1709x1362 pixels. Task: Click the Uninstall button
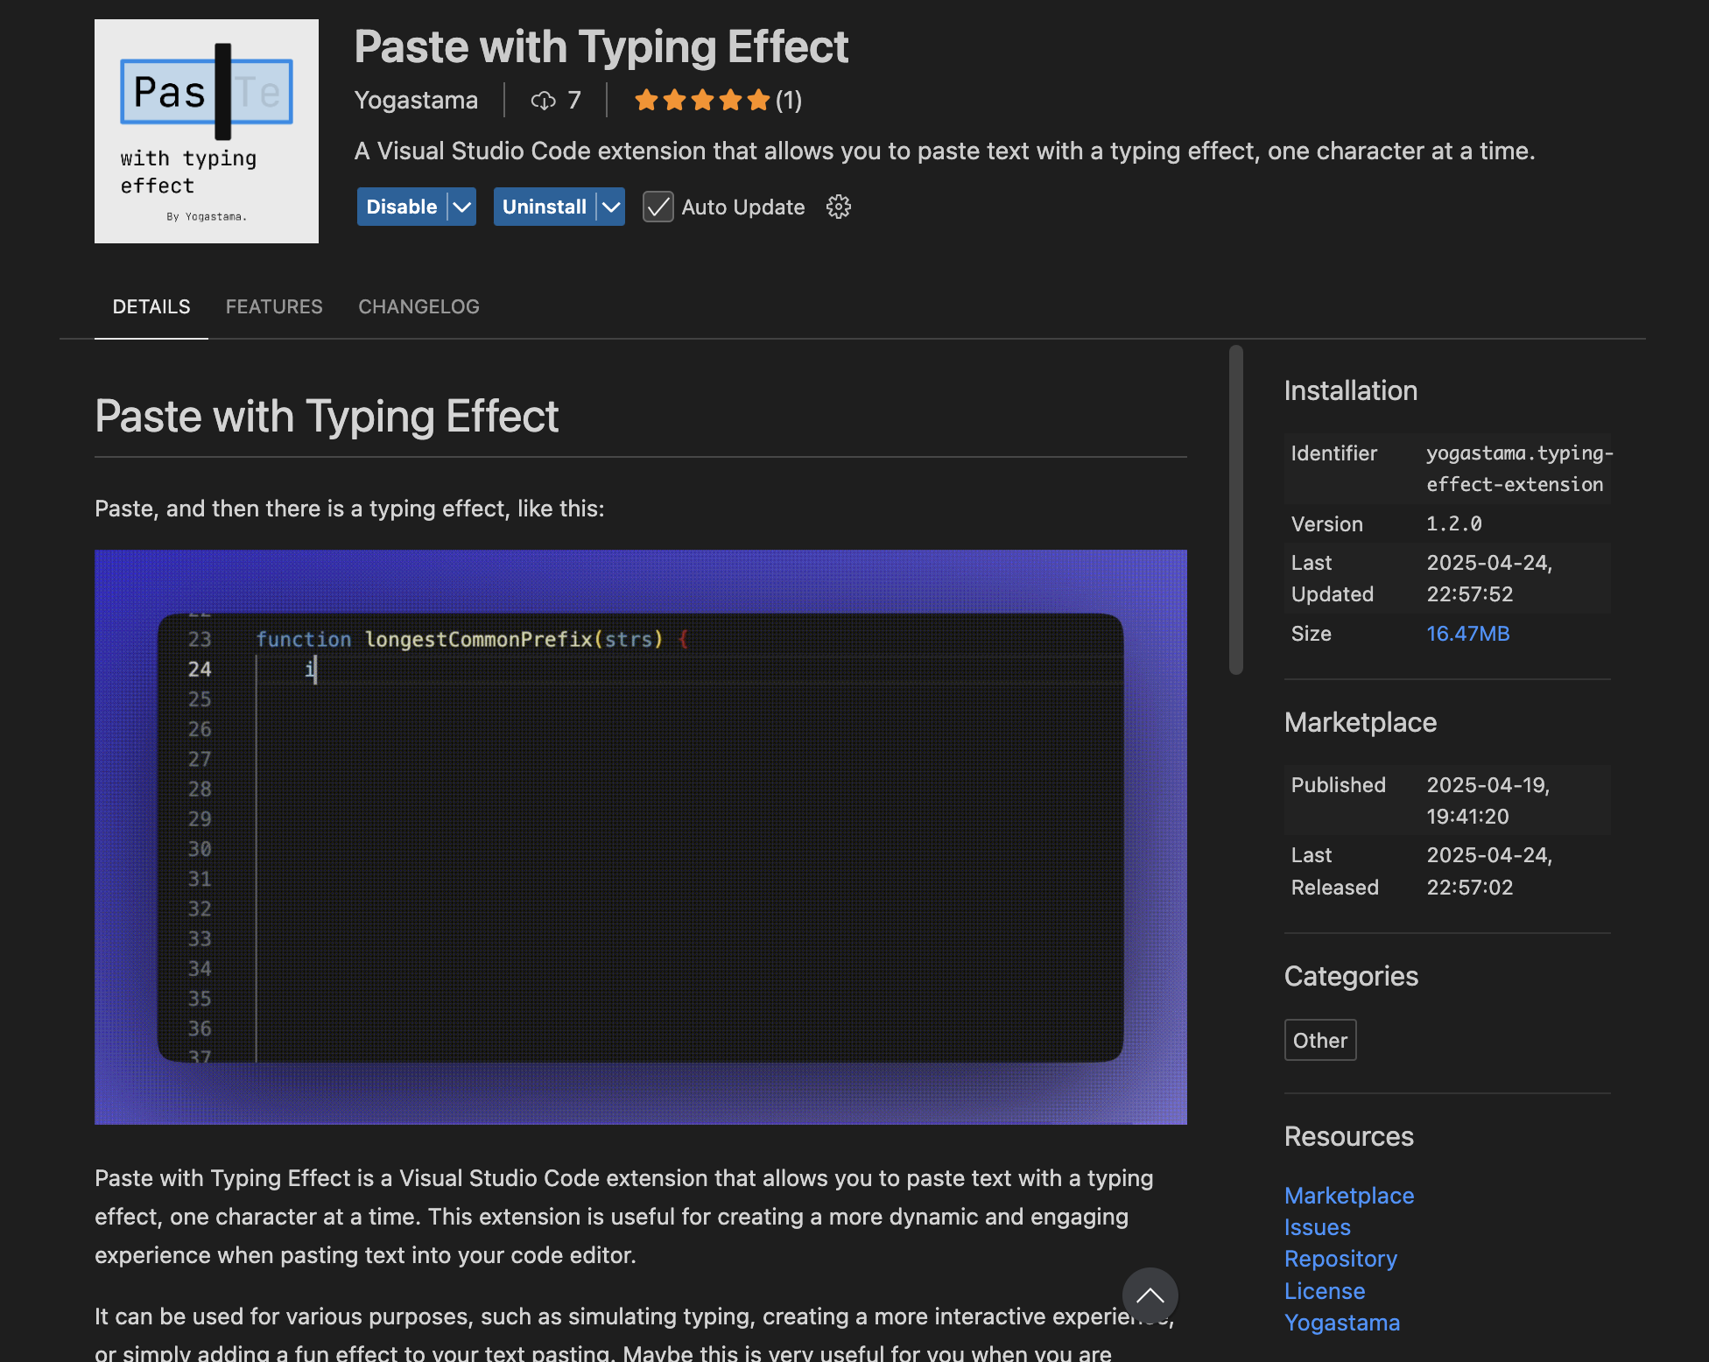click(545, 207)
